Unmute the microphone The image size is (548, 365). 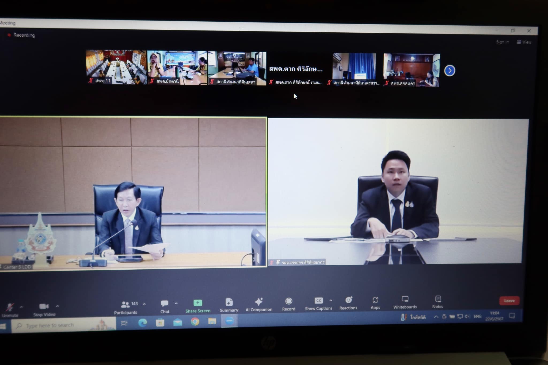[10, 308]
